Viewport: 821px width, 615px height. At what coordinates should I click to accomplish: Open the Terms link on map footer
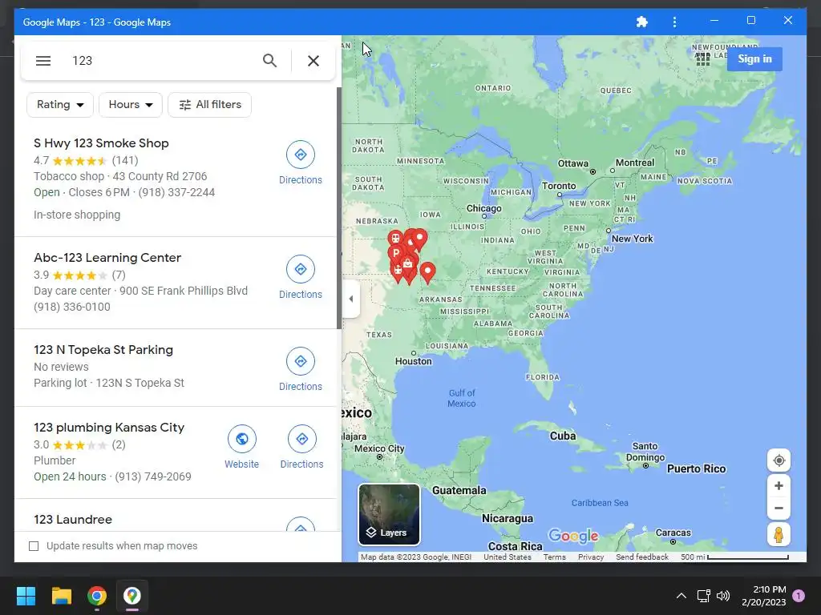tap(555, 557)
